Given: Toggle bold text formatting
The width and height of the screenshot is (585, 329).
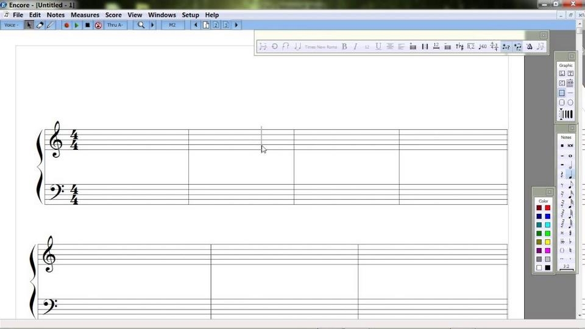Looking at the screenshot, I should 344,47.
